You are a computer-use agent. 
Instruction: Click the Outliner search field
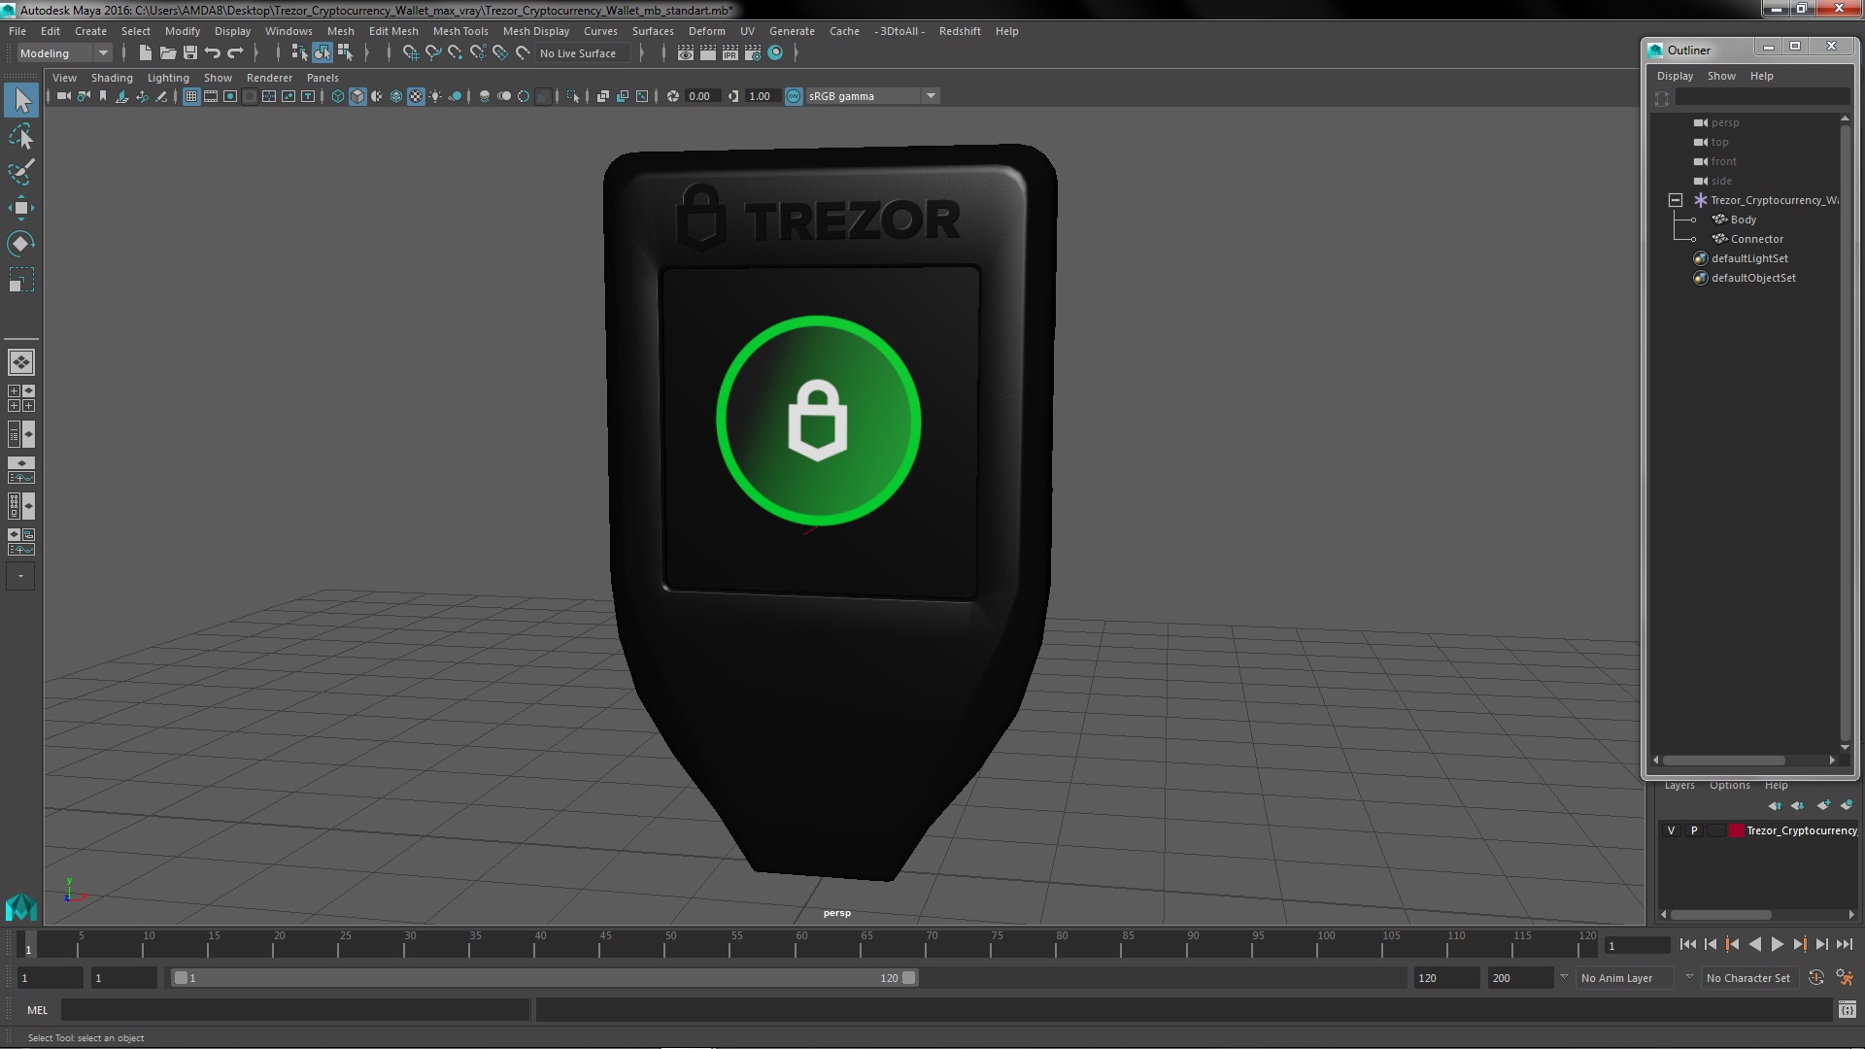click(1761, 97)
